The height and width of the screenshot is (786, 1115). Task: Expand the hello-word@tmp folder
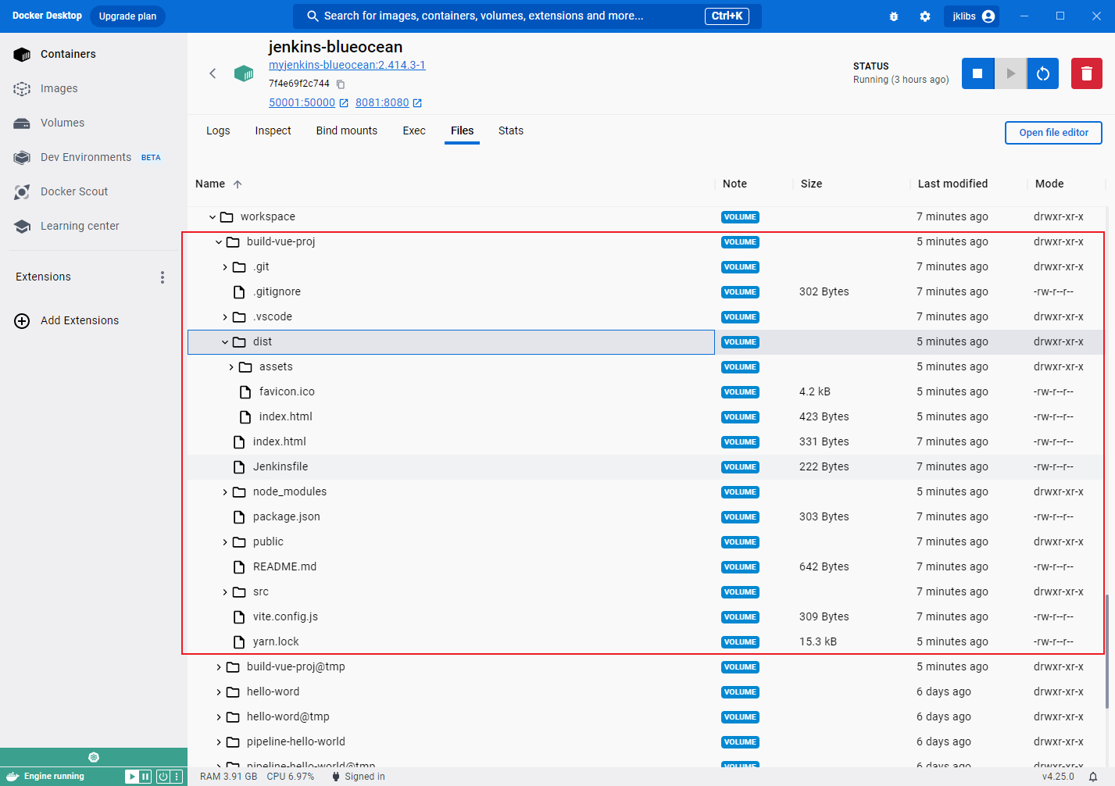click(219, 717)
